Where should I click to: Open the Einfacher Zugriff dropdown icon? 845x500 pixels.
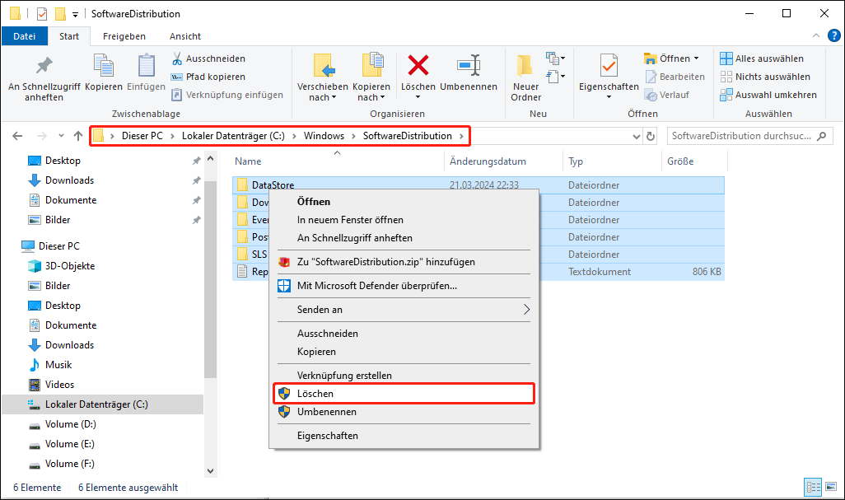pyautogui.click(x=556, y=77)
